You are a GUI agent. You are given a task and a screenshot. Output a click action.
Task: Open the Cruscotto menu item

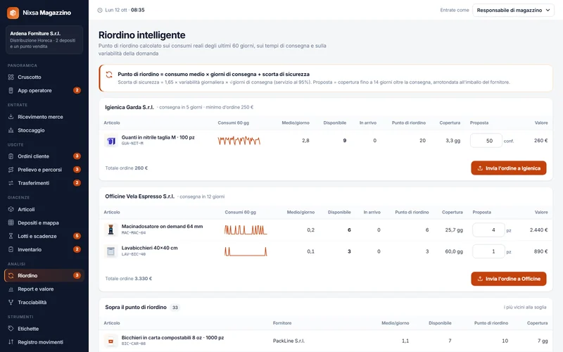(44, 77)
